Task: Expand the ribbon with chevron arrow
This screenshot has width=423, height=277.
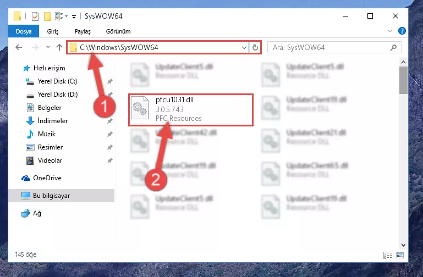Action: coord(390,31)
